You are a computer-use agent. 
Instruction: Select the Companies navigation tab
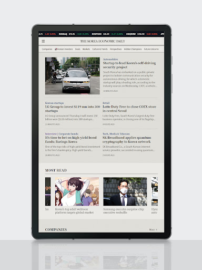tap(47, 49)
